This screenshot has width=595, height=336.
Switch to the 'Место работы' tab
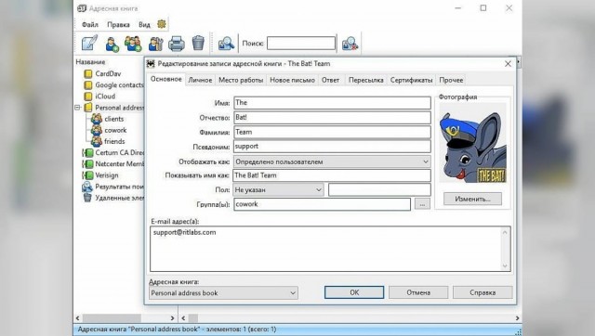point(241,80)
